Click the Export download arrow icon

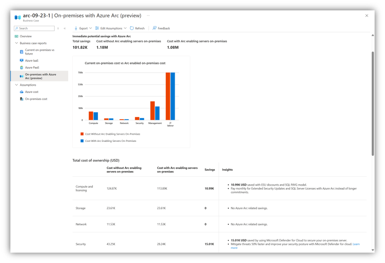pos(76,28)
